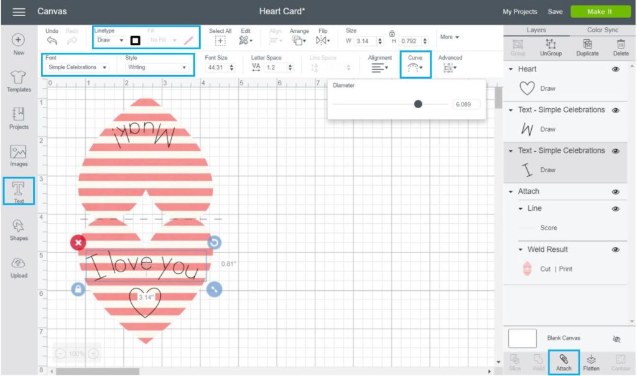
Task: Toggle the size lock aspect ratio icon
Action: [392, 34]
